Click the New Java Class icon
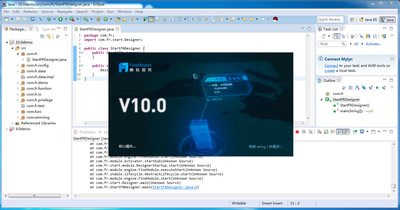This screenshot has height=210, width=400. (106, 19)
